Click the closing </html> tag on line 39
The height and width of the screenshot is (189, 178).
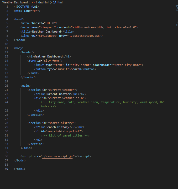[x=19, y=169]
